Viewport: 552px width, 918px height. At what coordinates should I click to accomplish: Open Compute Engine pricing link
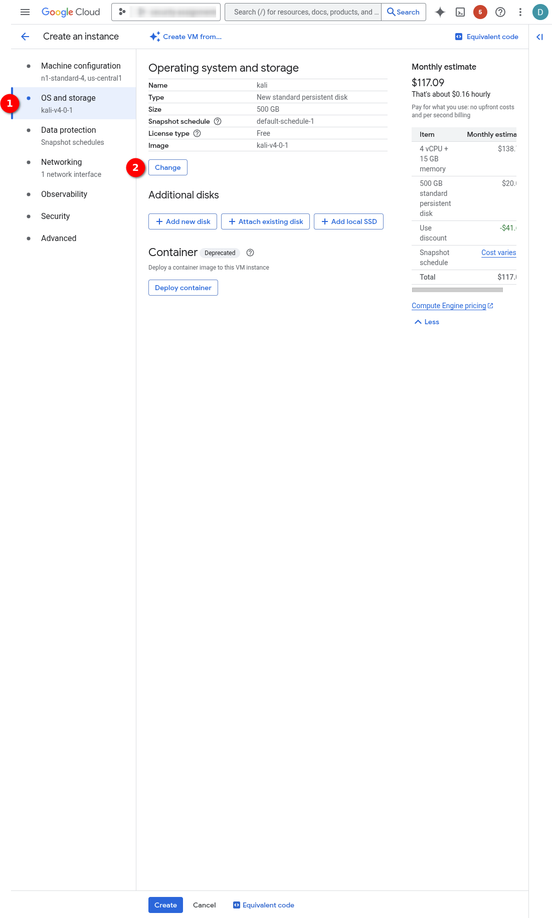[x=452, y=306]
